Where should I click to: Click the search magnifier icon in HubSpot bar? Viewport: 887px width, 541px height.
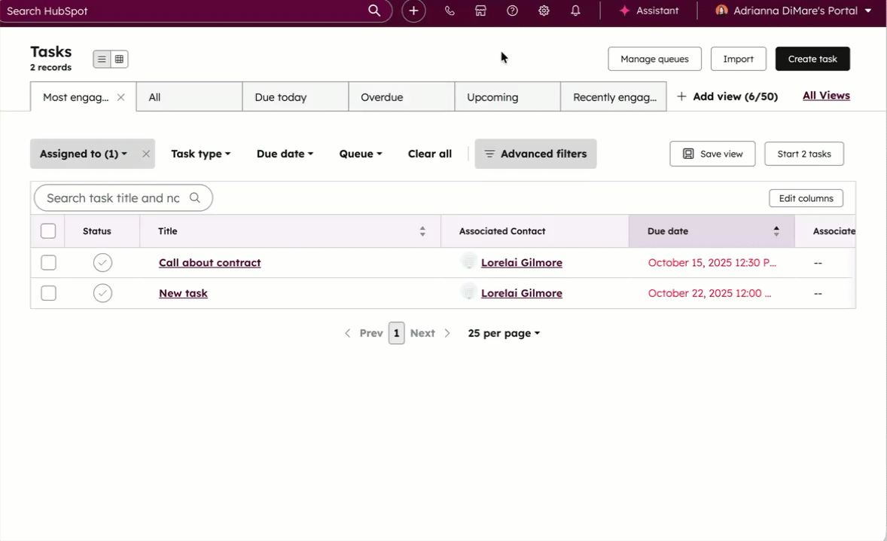tap(374, 11)
